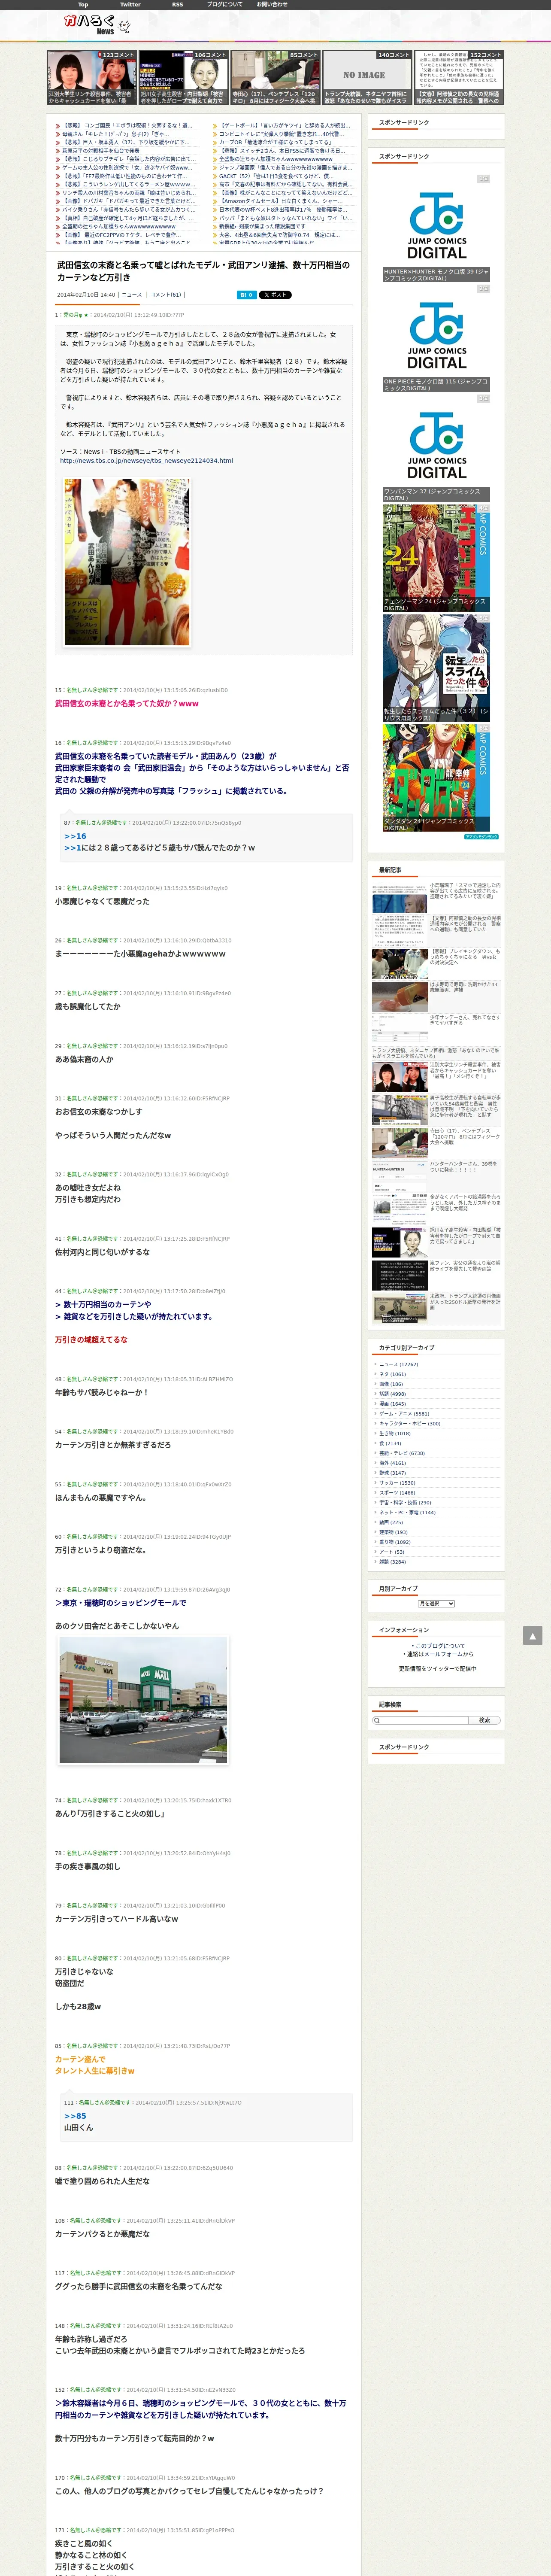Image resolution: width=551 pixels, height=2576 pixels.
Task: Open the 宇宙・科学・技術 (290) category archive
Action: (x=405, y=1503)
